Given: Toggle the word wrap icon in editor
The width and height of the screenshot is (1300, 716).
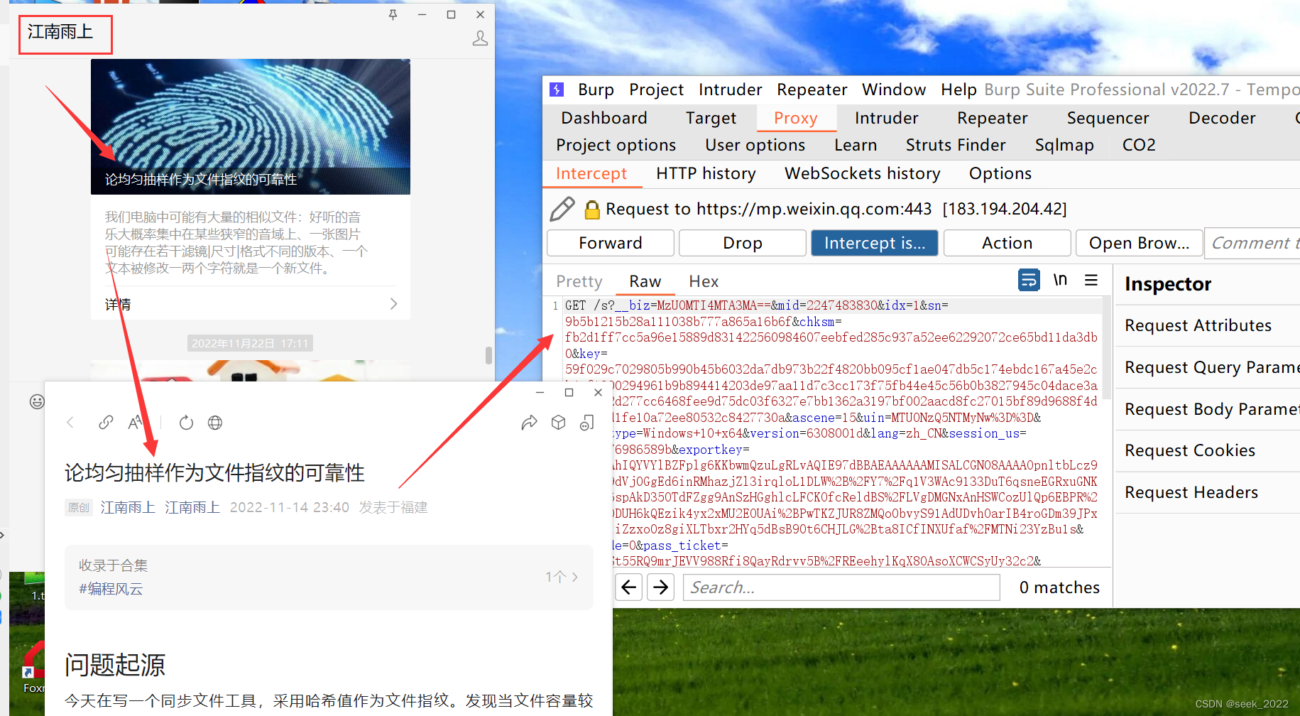Looking at the screenshot, I should 1029,280.
